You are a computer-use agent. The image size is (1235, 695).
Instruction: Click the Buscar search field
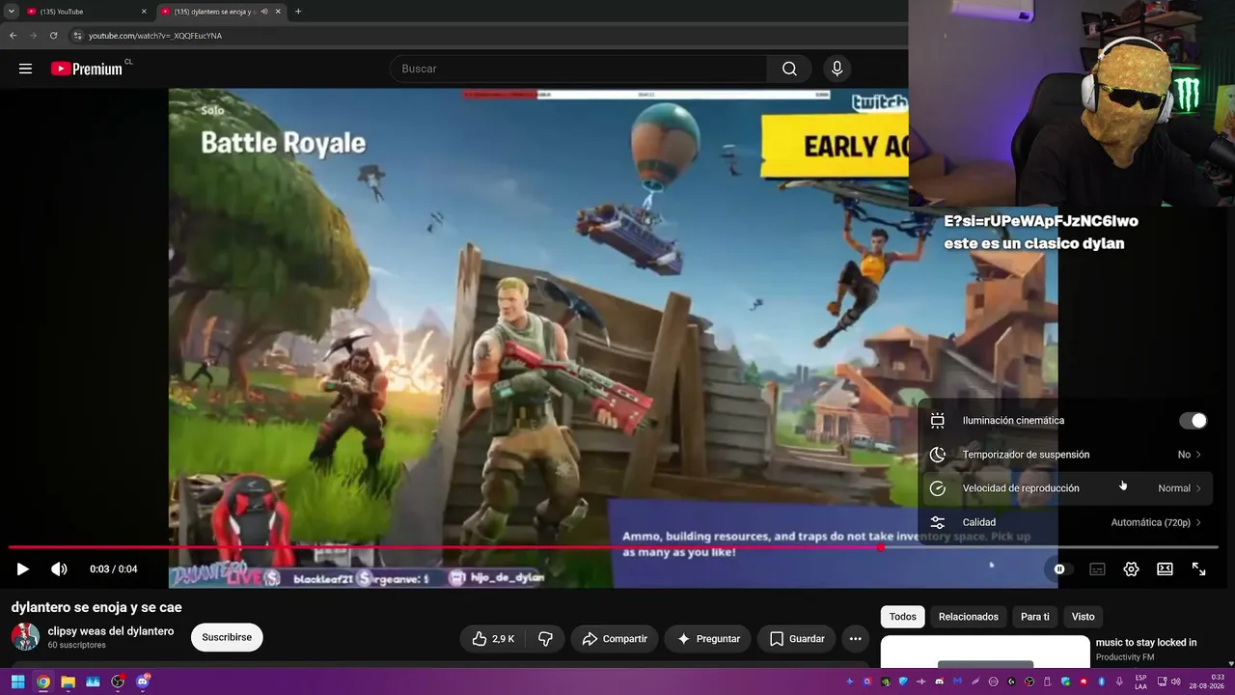tap(579, 69)
